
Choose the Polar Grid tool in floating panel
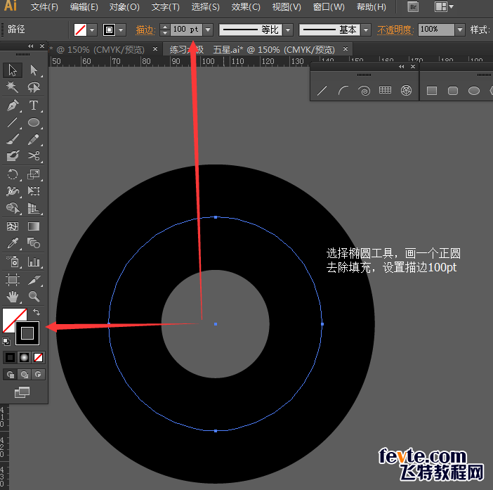pyautogui.click(x=406, y=91)
